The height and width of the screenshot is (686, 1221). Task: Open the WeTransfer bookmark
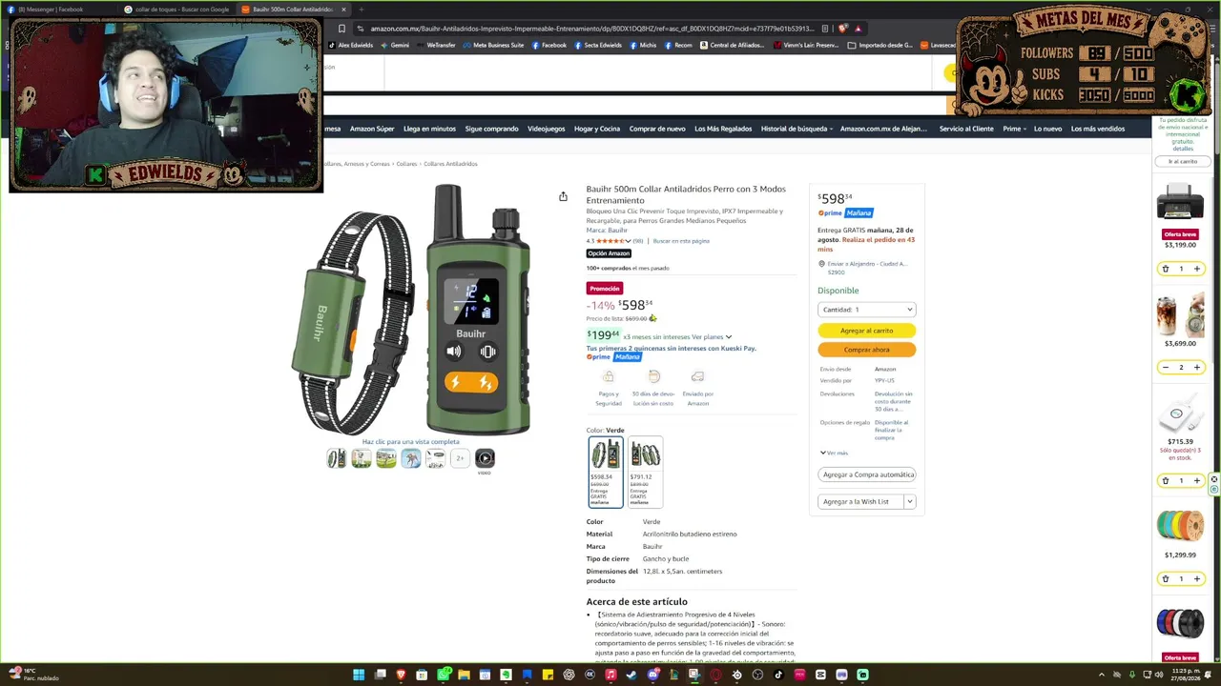(438, 45)
